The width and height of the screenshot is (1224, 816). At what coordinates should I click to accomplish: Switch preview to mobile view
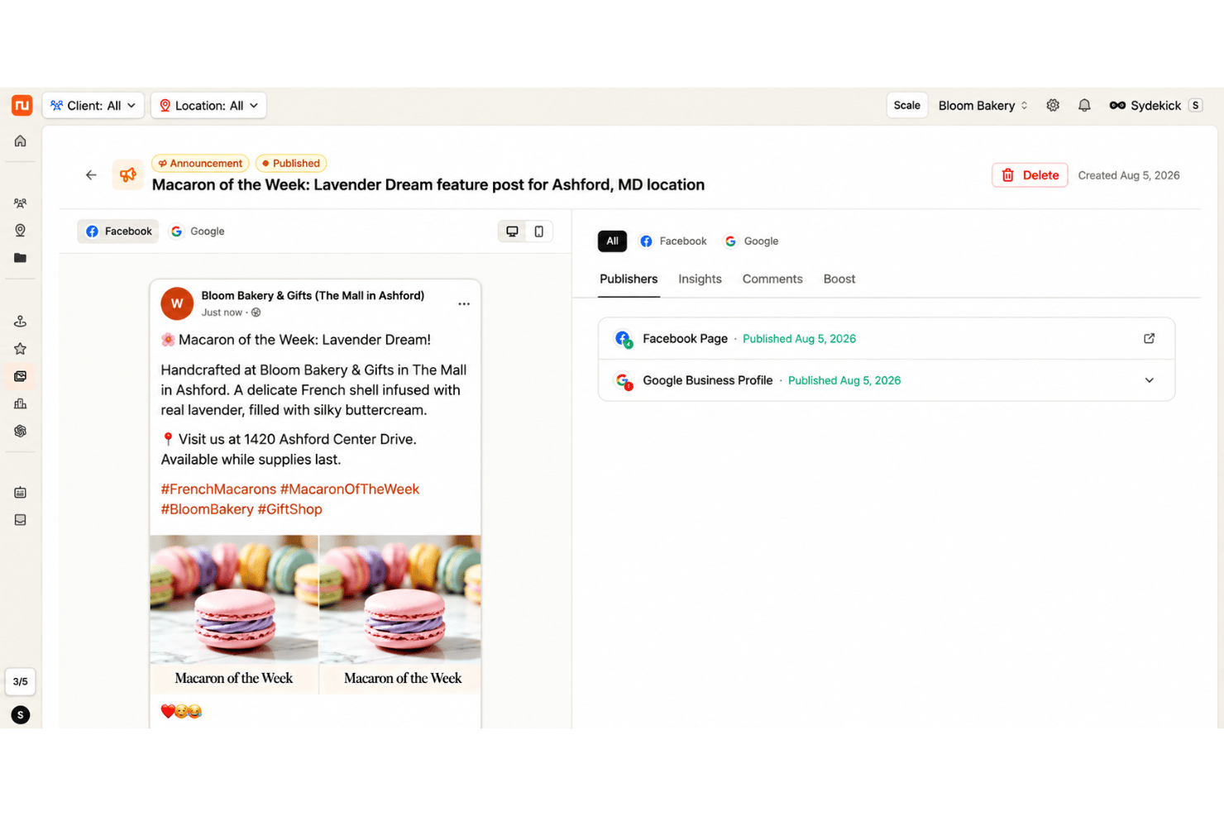coord(539,231)
